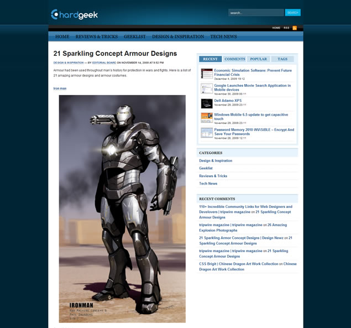Open the TECH NEWS navigation item
The height and width of the screenshot is (328, 351).
point(223,37)
